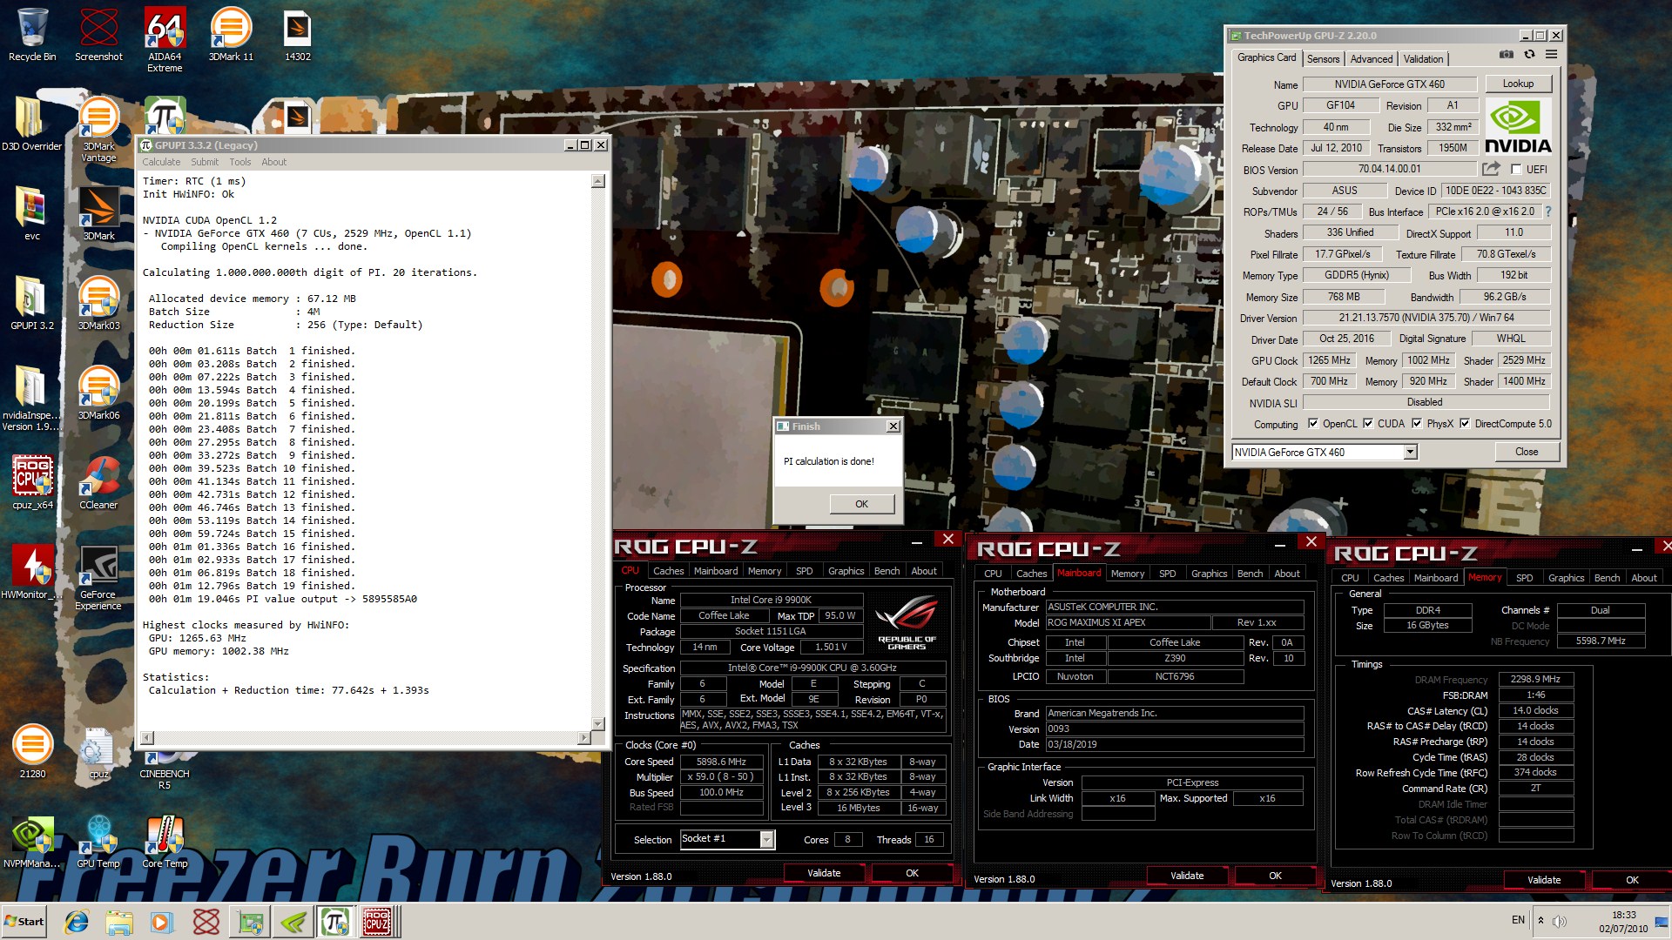Image resolution: width=1672 pixels, height=940 pixels.
Task: Toggle the CUDA checkbox
Action: click(1368, 424)
